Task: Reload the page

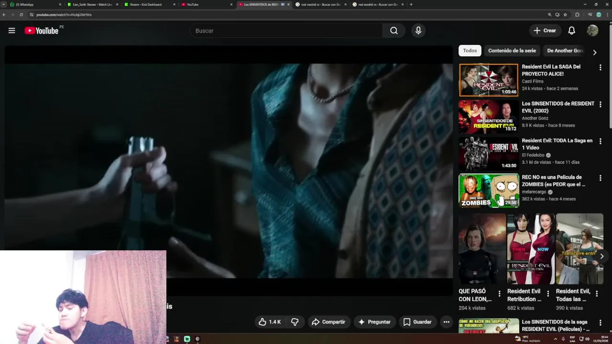Action: point(21,15)
